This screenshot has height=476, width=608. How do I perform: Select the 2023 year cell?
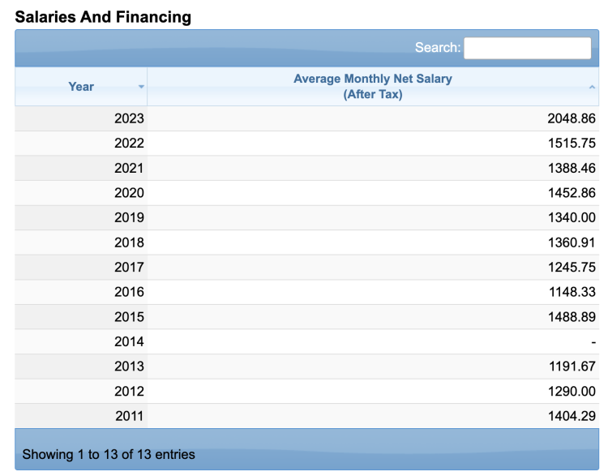[x=129, y=118]
